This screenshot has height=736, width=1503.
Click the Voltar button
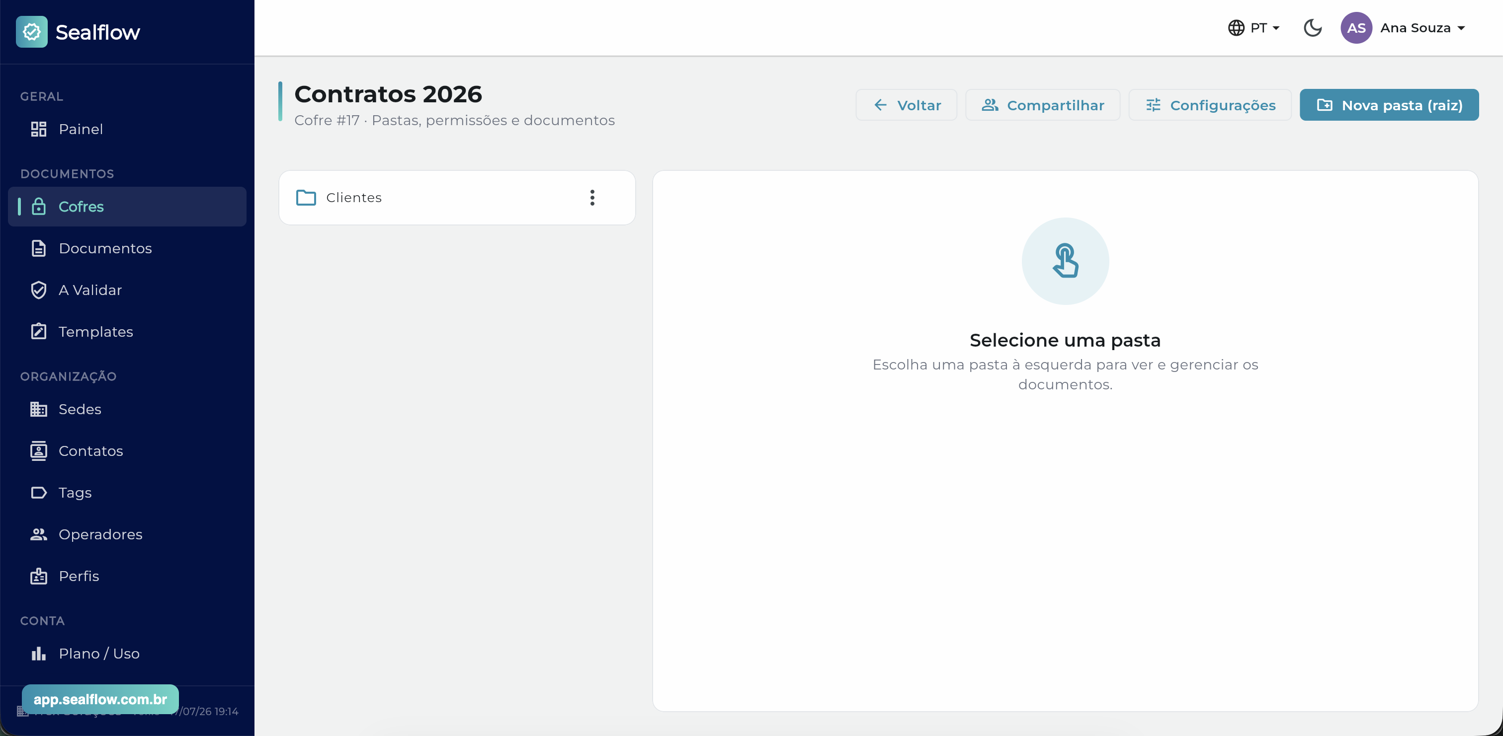coord(906,105)
